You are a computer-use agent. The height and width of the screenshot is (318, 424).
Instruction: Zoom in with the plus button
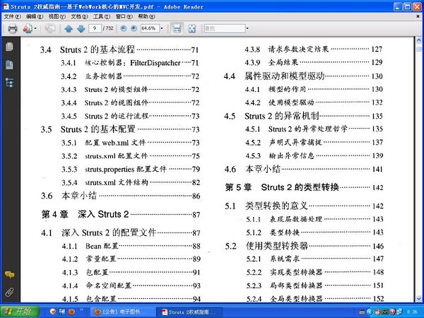(134, 28)
